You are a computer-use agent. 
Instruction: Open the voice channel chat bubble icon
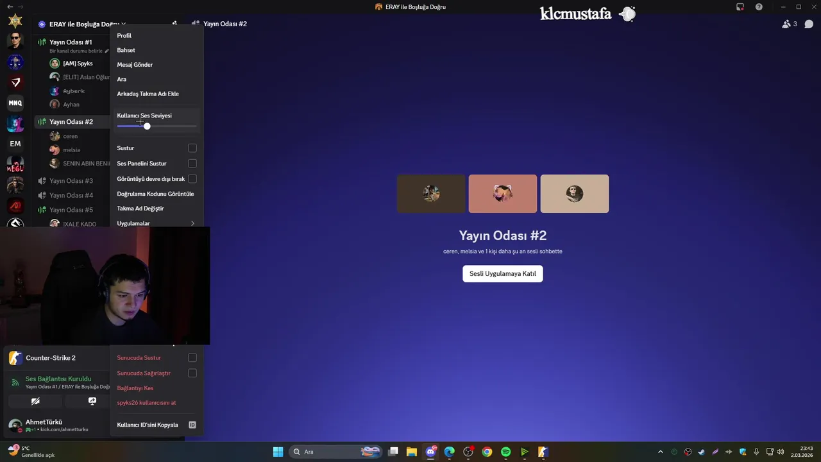(x=809, y=24)
